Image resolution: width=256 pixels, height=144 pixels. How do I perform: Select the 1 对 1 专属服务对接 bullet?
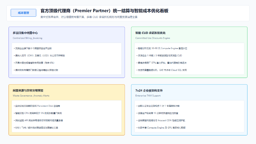(158, 106)
